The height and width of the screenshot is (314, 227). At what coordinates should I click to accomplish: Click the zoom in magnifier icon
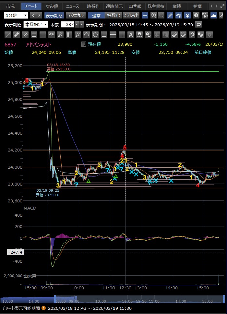coord(153,15)
